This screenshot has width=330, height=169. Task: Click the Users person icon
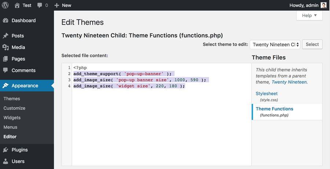5,161
